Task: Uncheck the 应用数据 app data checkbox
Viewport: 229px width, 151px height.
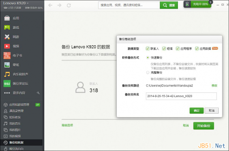Action: click(x=197, y=48)
